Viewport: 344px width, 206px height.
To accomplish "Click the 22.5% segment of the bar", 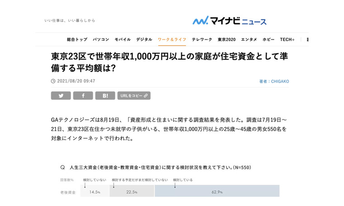I will [132, 192].
